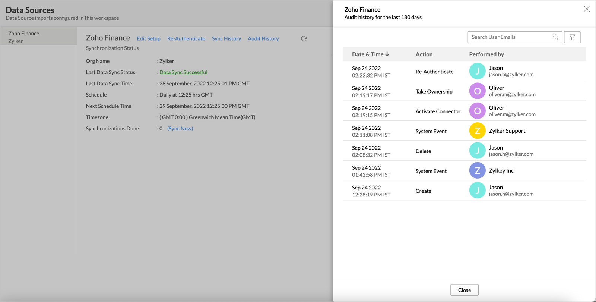The width and height of the screenshot is (596, 302).
Task: Open the Sync History tab link
Action: 226,38
